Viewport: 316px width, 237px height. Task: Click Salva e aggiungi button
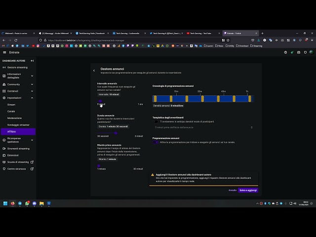(x=248, y=190)
